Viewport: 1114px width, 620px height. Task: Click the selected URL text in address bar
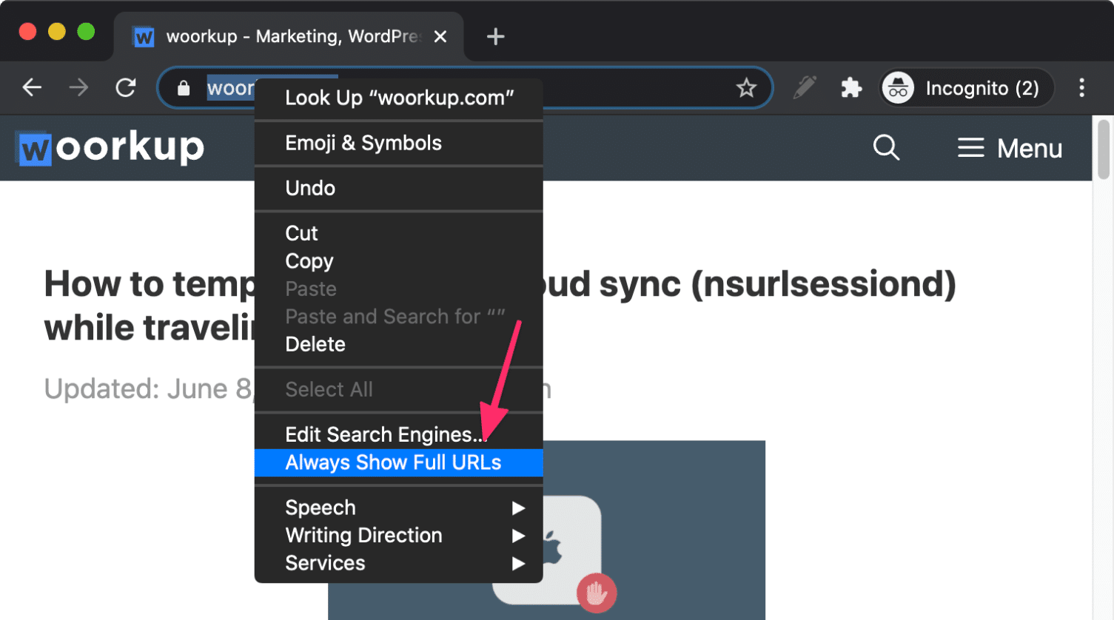pos(230,89)
